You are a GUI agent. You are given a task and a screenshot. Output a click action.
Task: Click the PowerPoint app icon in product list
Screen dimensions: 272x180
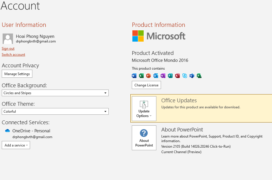(149, 76)
